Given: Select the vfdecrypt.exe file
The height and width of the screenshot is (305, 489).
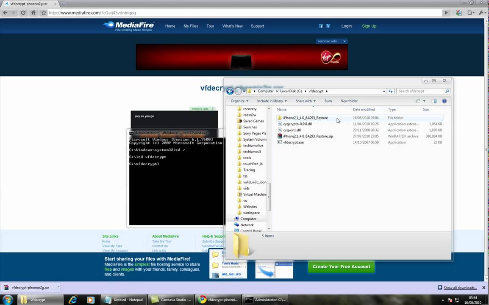Looking at the screenshot, I should (x=293, y=142).
